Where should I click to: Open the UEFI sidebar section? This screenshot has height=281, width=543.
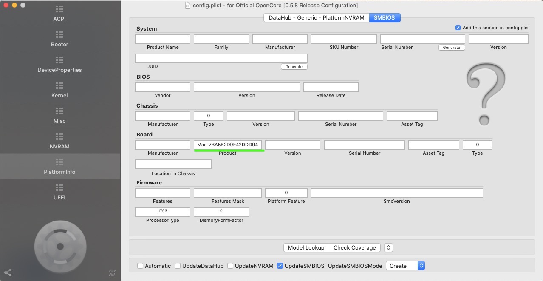(x=59, y=192)
